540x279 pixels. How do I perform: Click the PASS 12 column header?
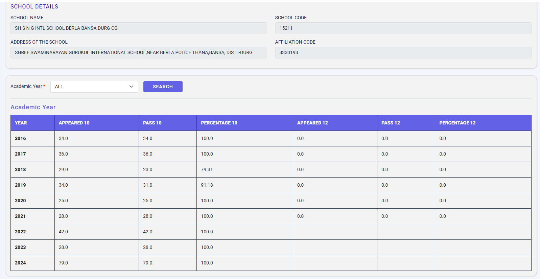click(391, 123)
